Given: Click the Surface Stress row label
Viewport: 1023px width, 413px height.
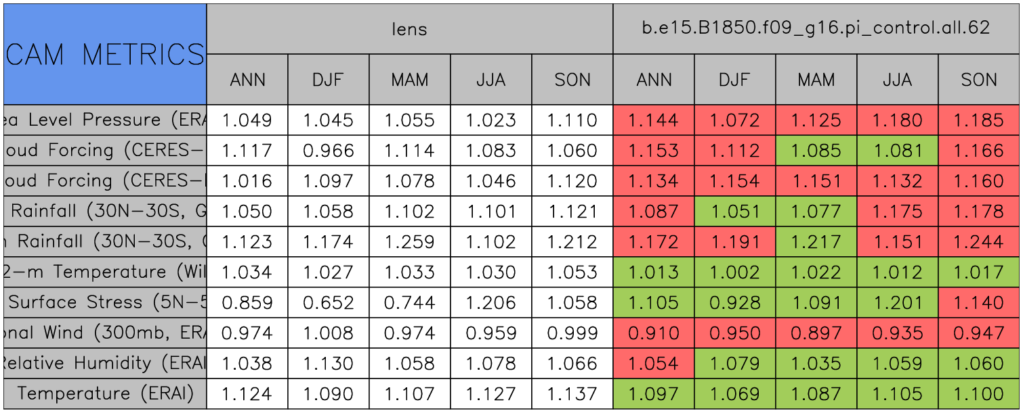Looking at the screenshot, I should tap(105, 302).
